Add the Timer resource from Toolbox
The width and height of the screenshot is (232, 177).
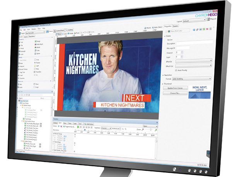coord(36,84)
